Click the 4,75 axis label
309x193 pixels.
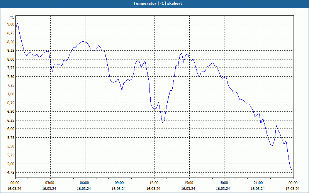click(x=11, y=173)
